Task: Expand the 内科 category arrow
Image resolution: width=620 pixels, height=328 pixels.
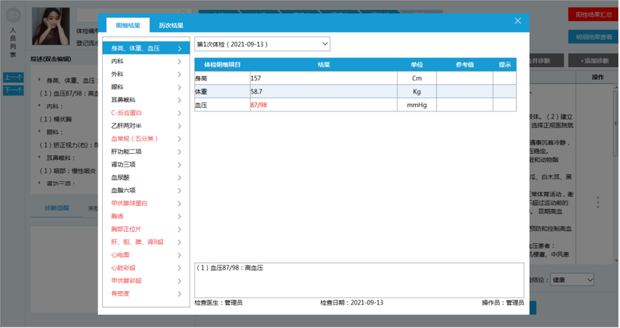Action: click(x=179, y=61)
